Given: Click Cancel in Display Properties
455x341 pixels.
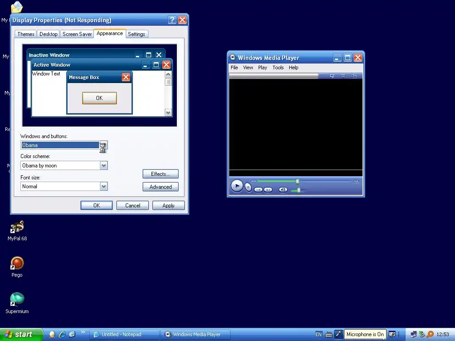Looking at the screenshot, I should coord(132,205).
